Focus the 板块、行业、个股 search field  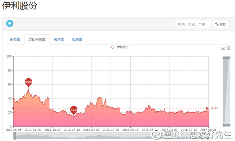(x=194, y=24)
